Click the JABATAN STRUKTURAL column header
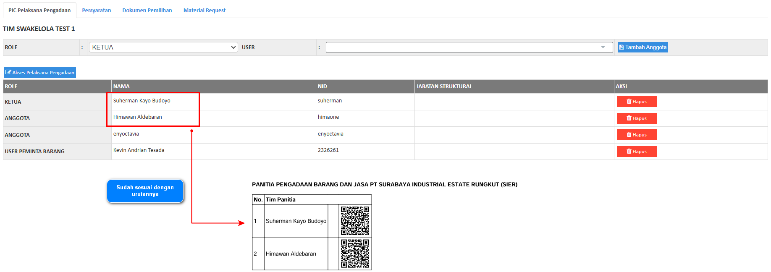771x272 pixels. pyautogui.click(x=514, y=86)
